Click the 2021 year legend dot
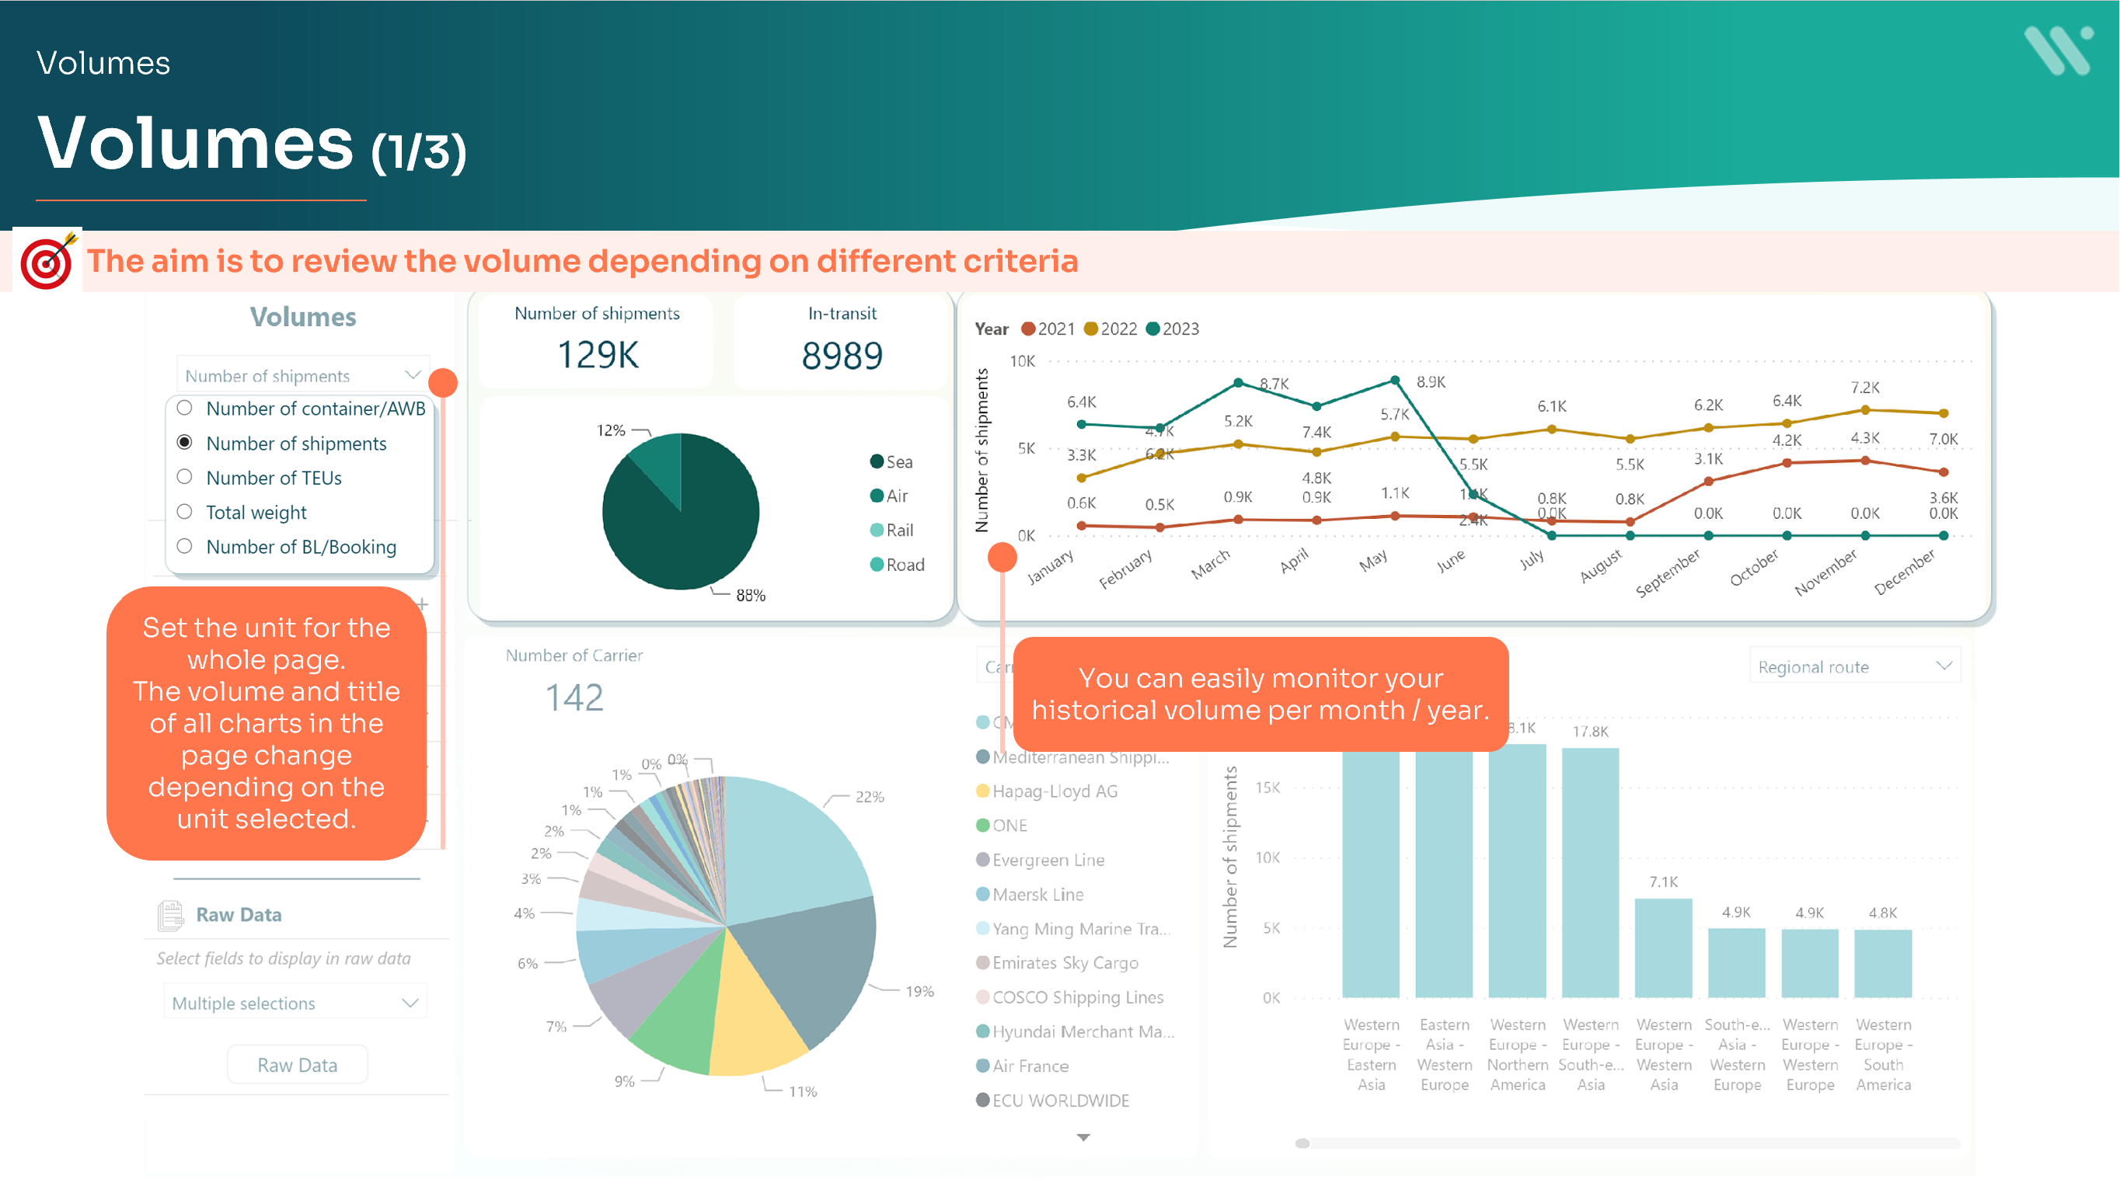The height and width of the screenshot is (1193, 2120). (1028, 329)
